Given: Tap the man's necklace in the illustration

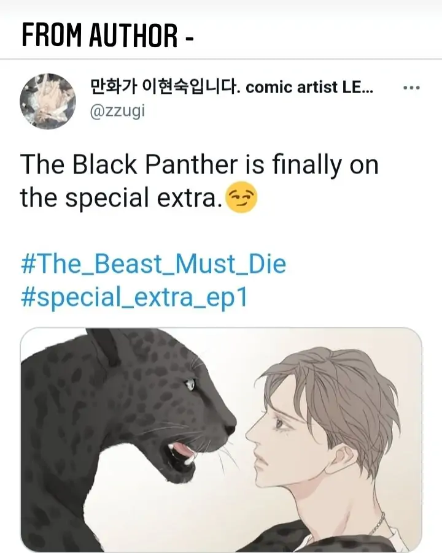Looking at the screenshot, I should 377,523.
